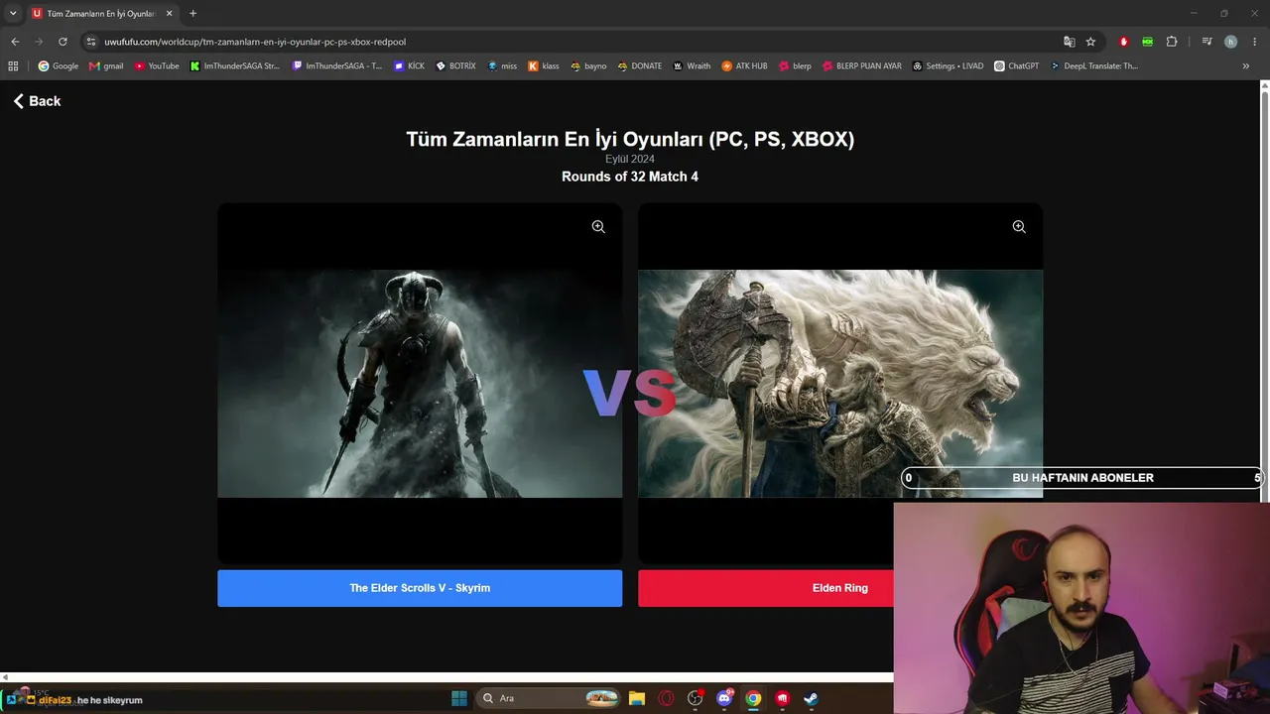
Task: View site information icon in address bar
Action: 91,42
